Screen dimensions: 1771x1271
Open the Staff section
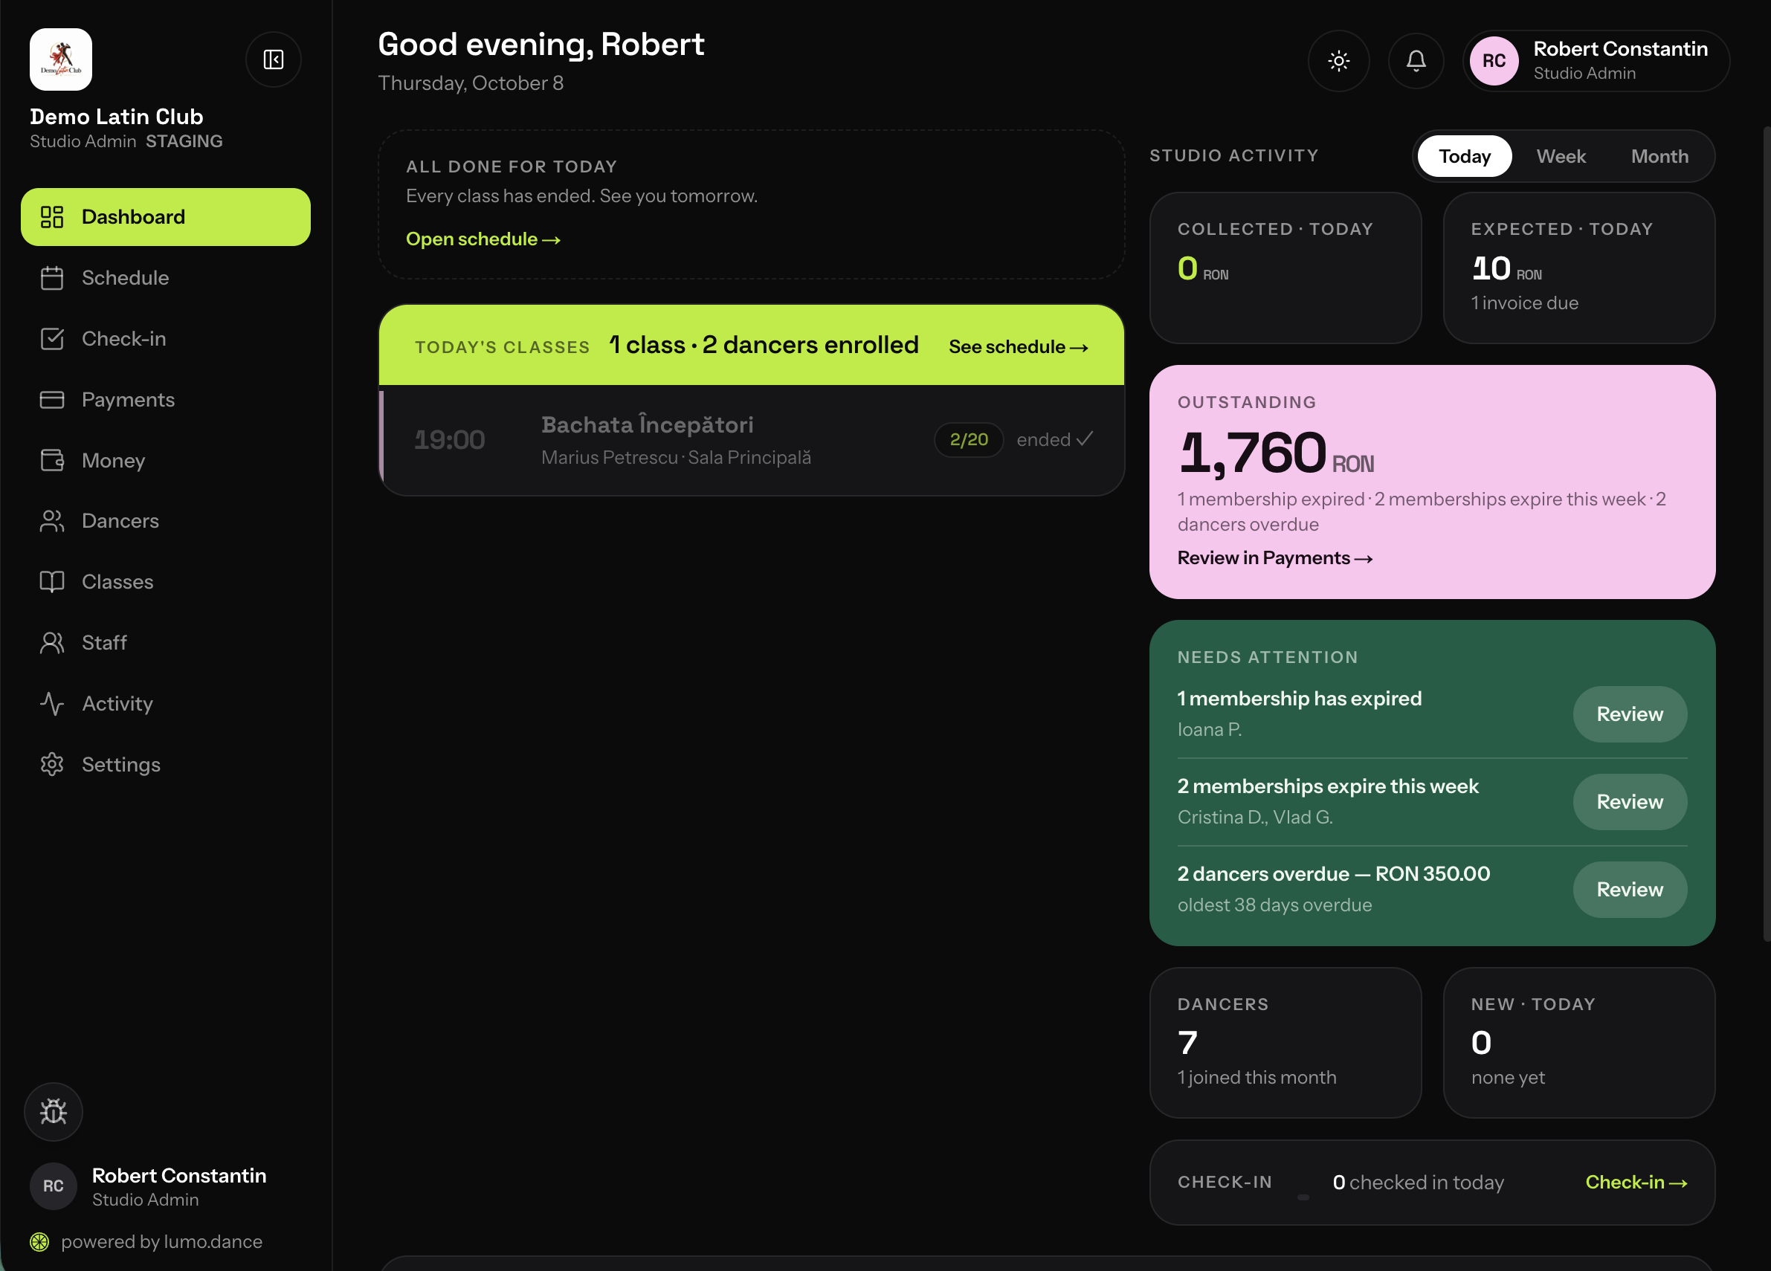[166, 642]
